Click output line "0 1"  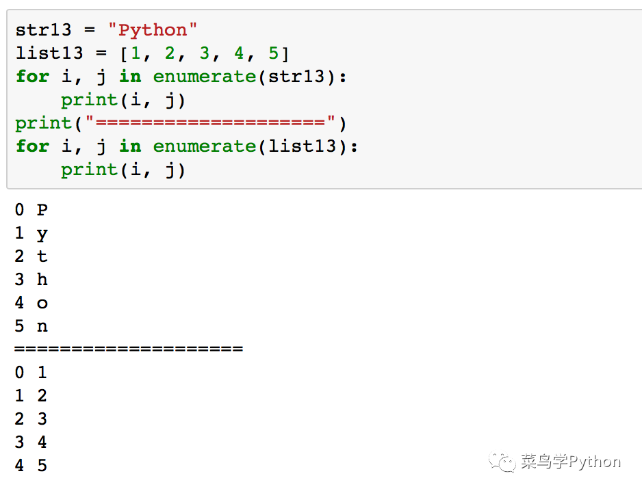31,372
